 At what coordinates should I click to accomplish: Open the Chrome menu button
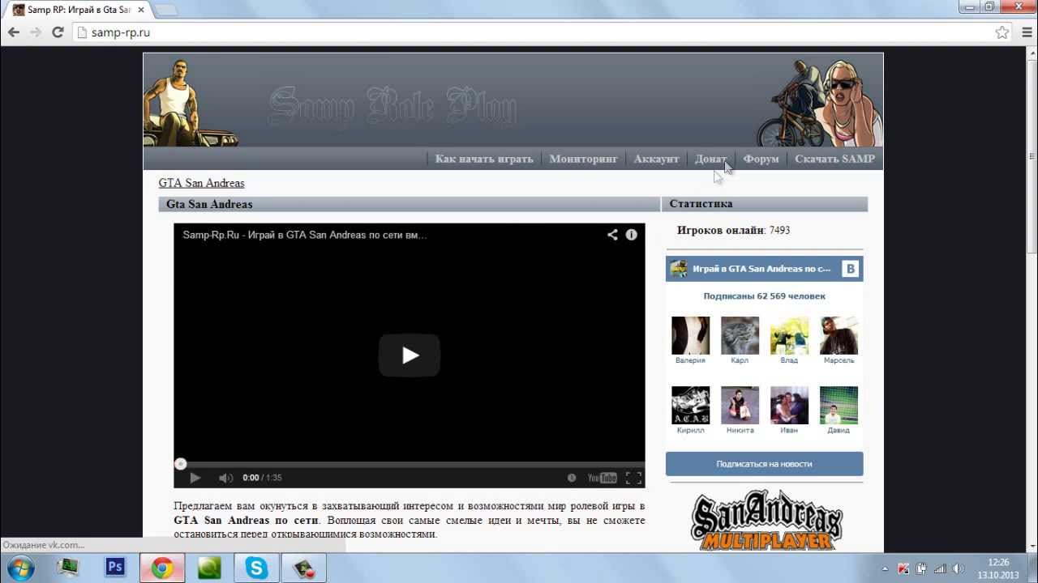point(1025,32)
